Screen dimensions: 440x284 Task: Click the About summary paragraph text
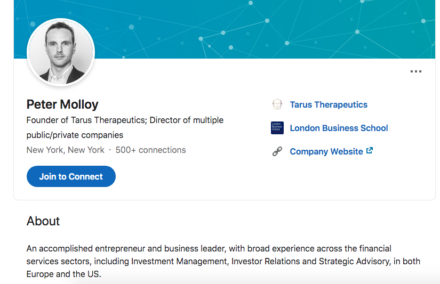pos(223,261)
